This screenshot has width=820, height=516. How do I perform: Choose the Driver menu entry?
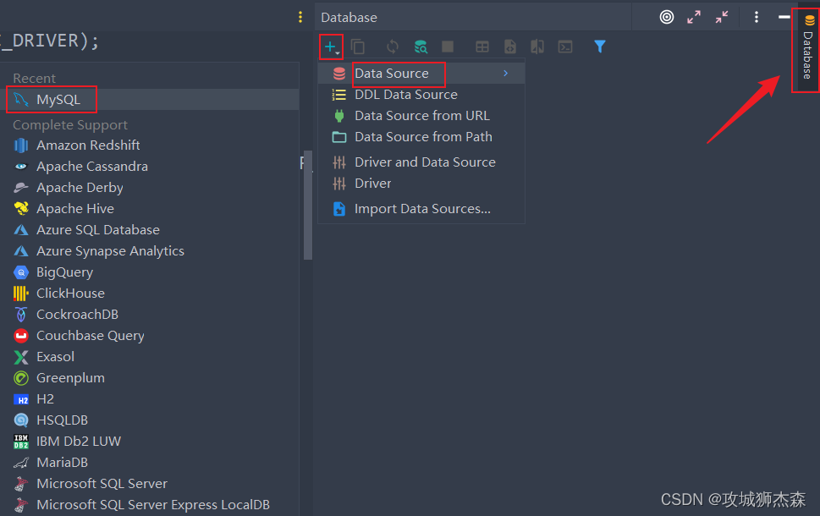[421, 184]
